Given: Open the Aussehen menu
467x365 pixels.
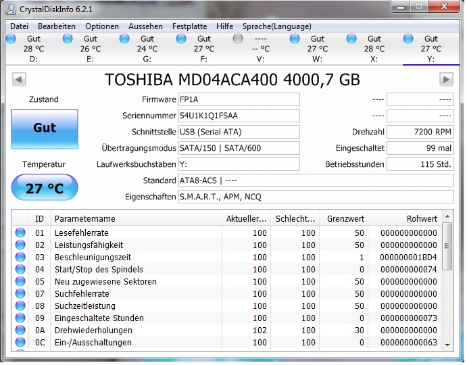Looking at the screenshot, I should (x=145, y=26).
